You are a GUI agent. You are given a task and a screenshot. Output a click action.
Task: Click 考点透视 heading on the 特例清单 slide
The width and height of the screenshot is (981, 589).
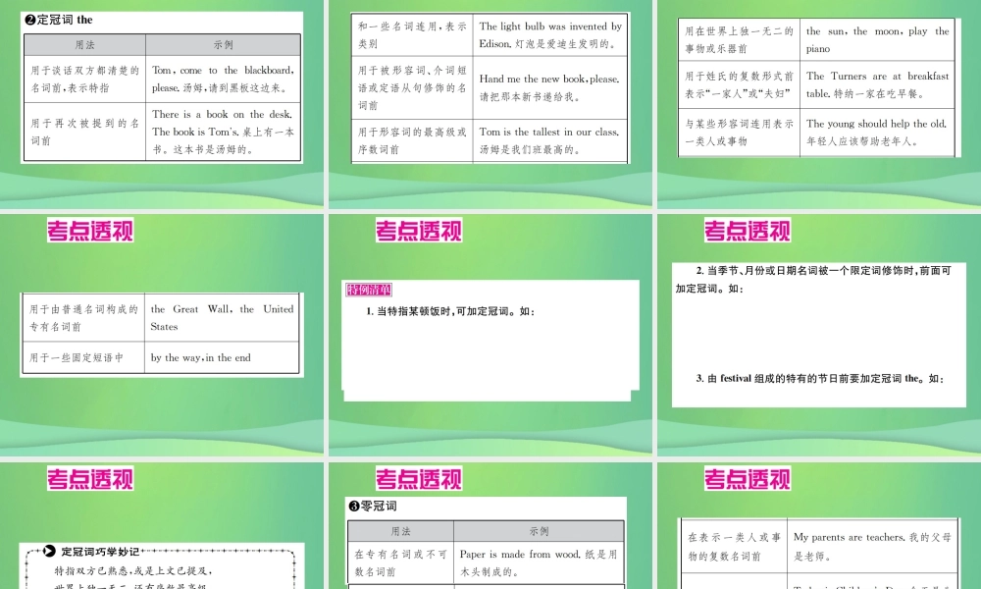point(419,231)
